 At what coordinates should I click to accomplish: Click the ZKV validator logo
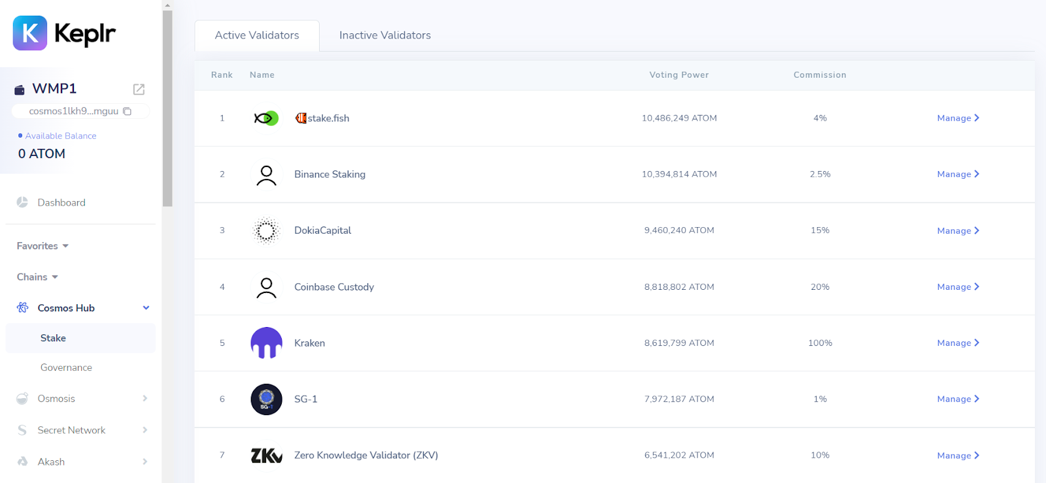coord(266,456)
